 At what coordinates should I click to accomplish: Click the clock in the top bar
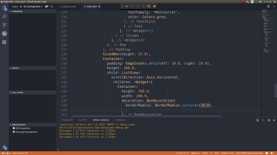click(268, 2)
